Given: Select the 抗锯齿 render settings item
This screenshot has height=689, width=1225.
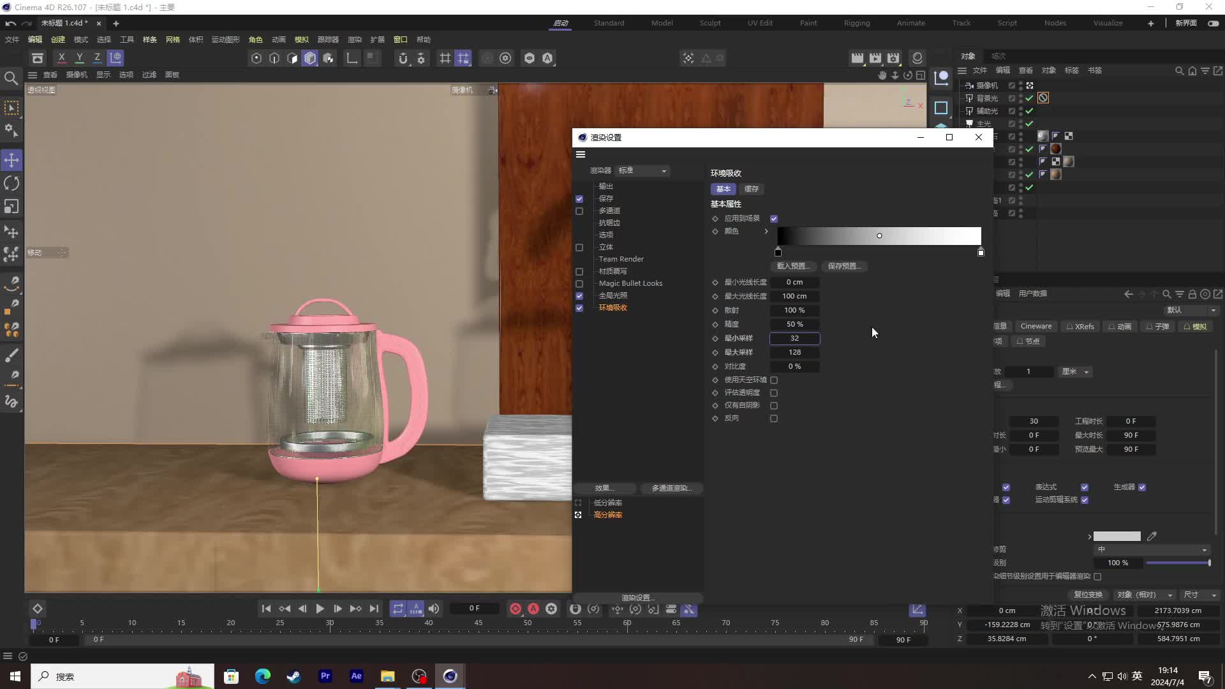Looking at the screenshot, I should 609,223.
